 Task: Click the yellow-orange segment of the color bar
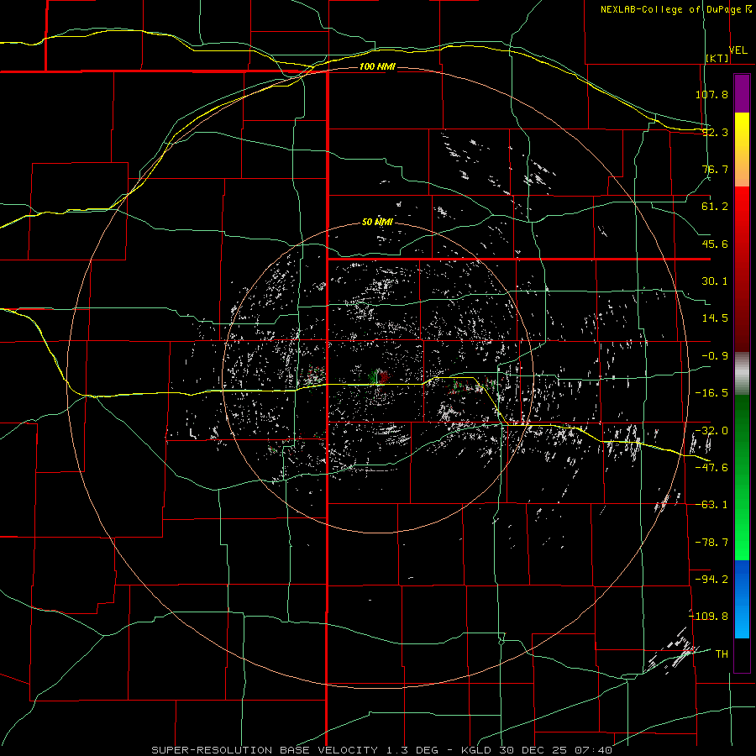click(742, 150)
